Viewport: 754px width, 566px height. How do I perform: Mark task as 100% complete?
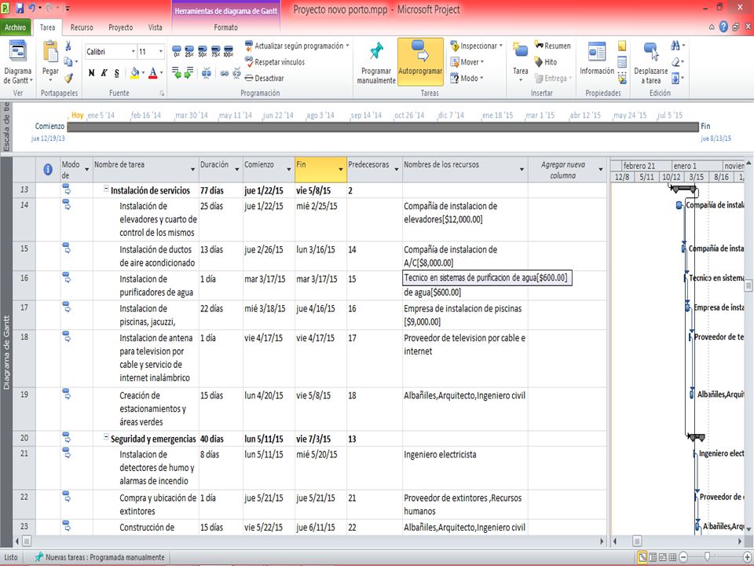(x=229, y=51)
